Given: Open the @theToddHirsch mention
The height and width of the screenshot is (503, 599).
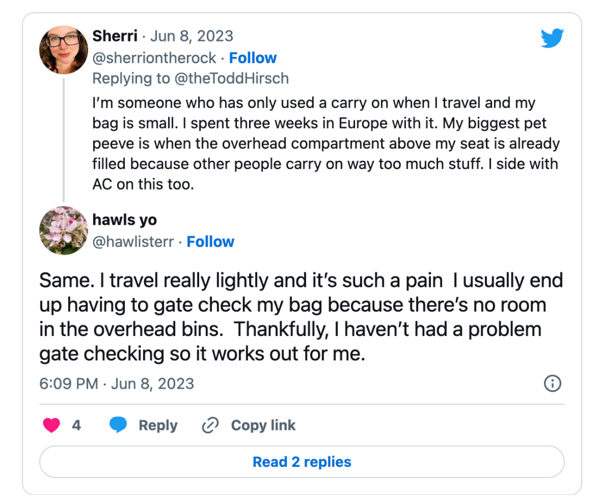Looking at the screenshot, I should click(231, 78).
